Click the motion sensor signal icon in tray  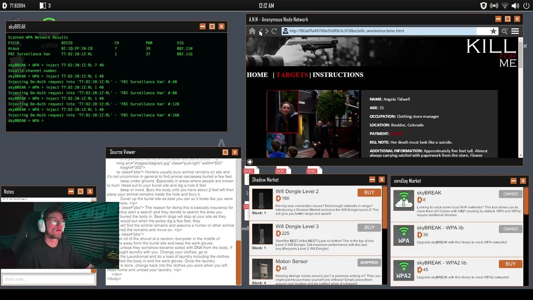tap(494, 6)
